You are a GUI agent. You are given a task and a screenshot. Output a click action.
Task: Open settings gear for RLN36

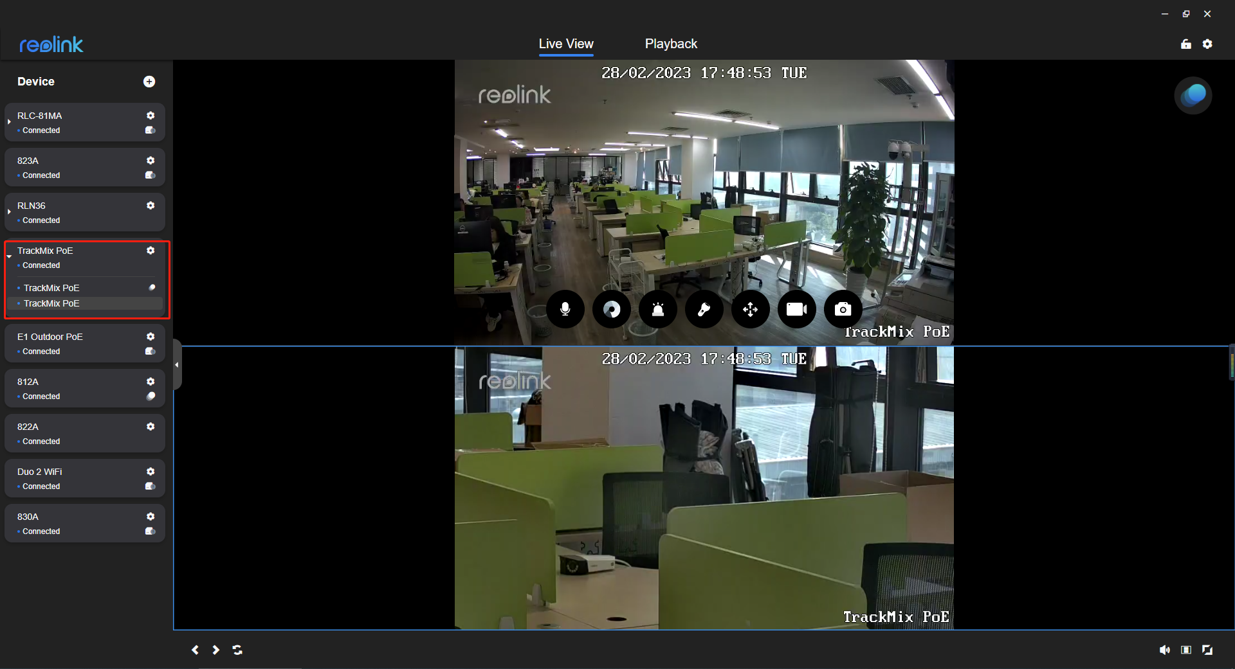click(151, 206)
